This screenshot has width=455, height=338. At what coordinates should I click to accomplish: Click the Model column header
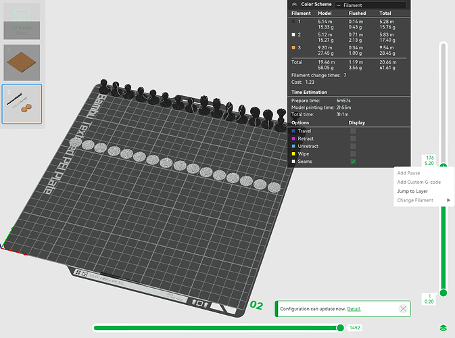pos(325,14)
